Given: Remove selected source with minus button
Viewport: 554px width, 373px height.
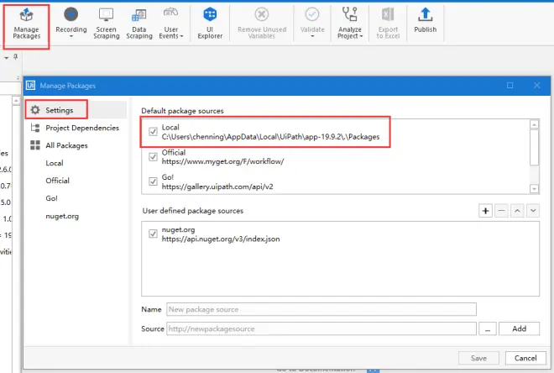Looking at the screenshot, I should (x=501, y=211).
